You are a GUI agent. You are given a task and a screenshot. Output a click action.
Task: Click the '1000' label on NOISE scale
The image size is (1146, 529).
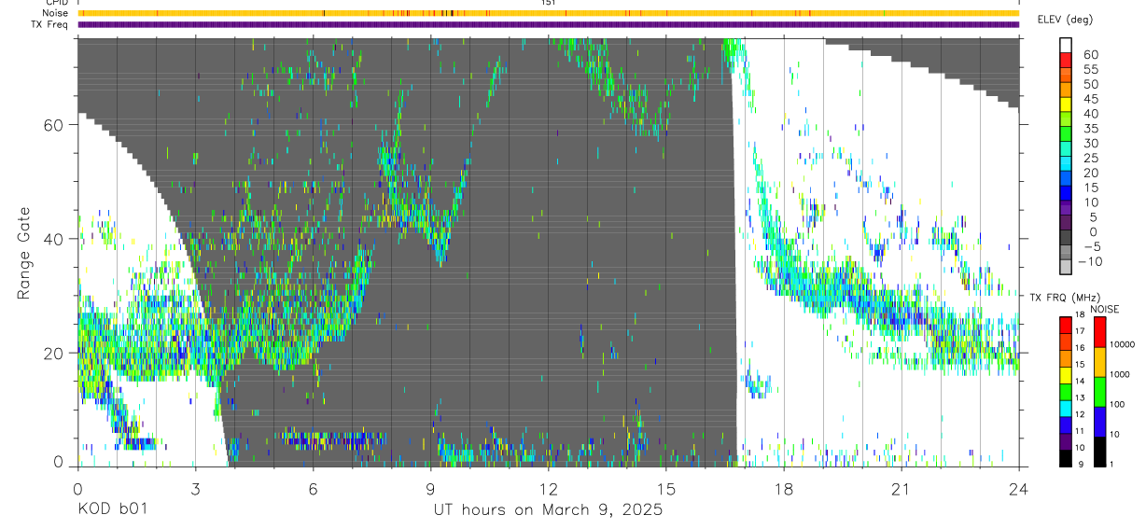(x=1120, y=374)
